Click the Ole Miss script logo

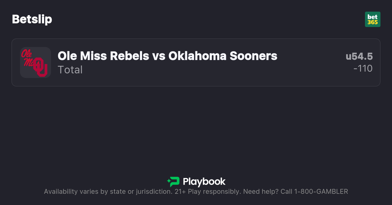(27, 56)
